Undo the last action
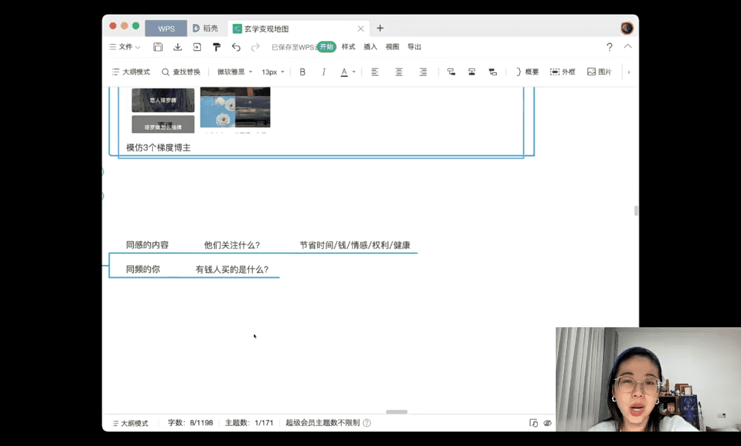 (x=236, y=47)
